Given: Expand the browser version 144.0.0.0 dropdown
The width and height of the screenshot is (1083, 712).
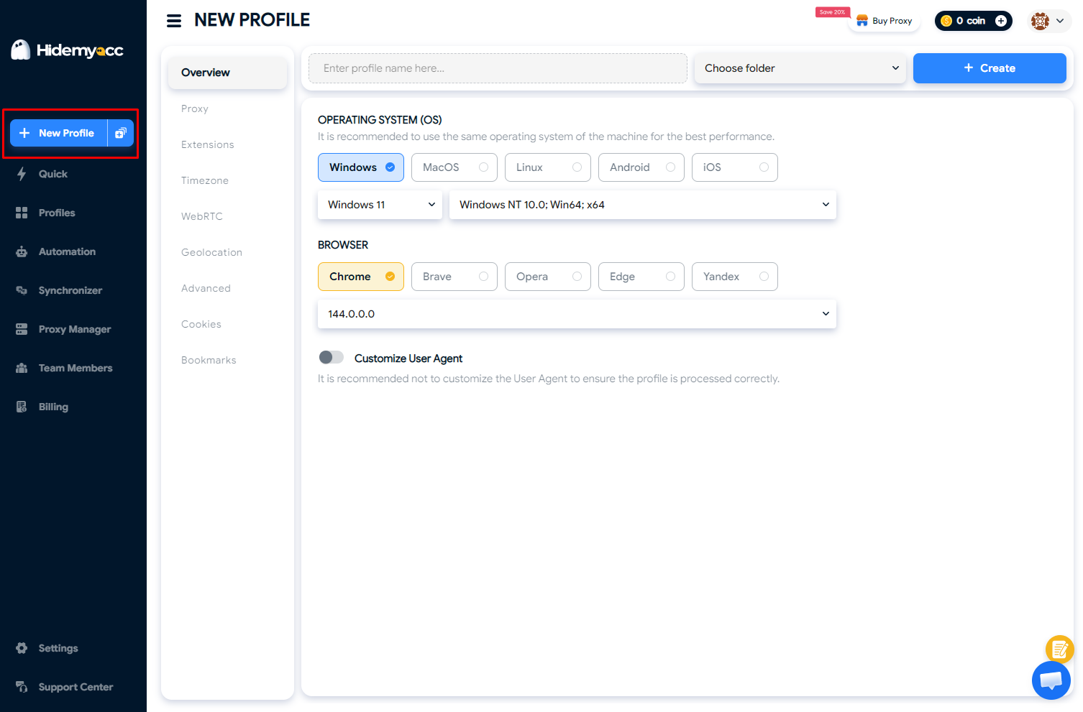Looking at the screenshot, I should coord(577,314).
